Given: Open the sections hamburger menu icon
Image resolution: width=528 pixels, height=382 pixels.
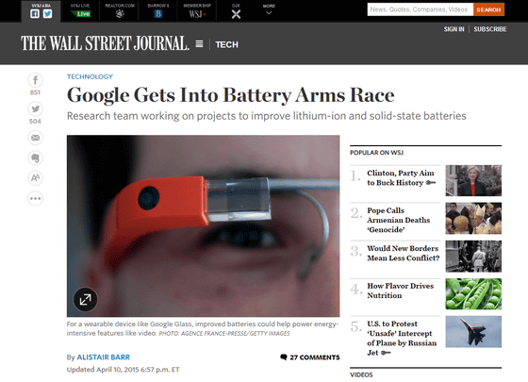Looking at the screenshot, I should [199, 44].
